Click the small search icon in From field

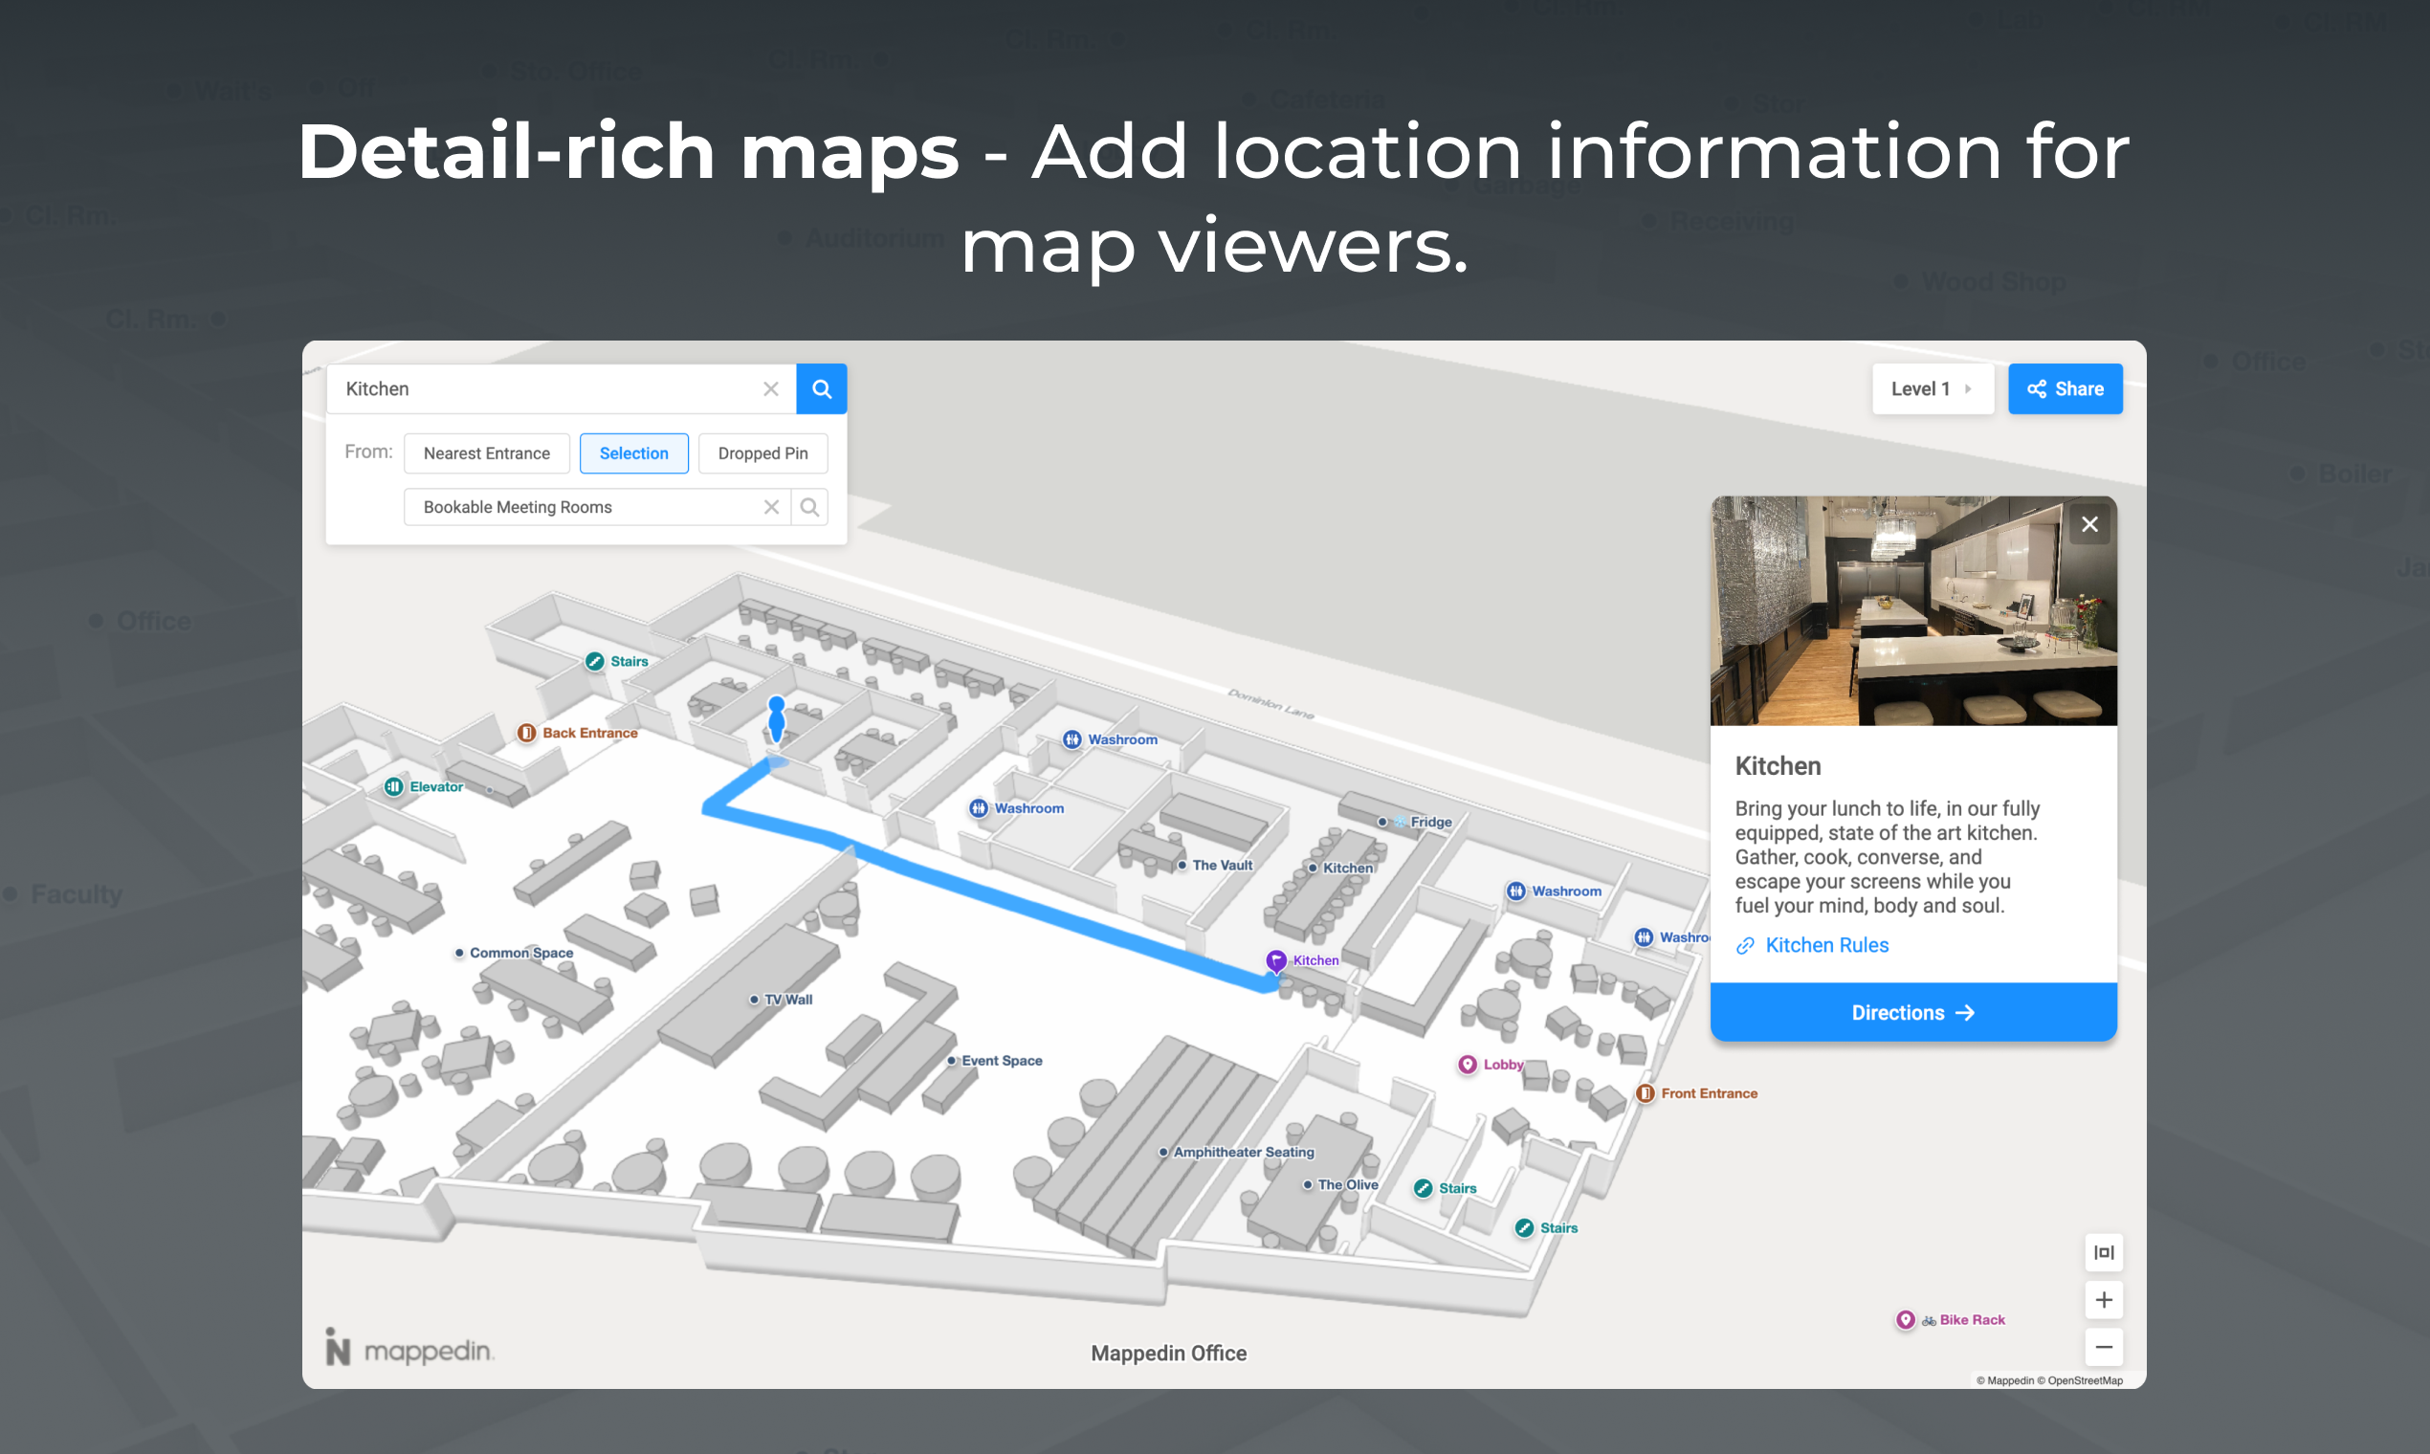[x=809, y=507]
